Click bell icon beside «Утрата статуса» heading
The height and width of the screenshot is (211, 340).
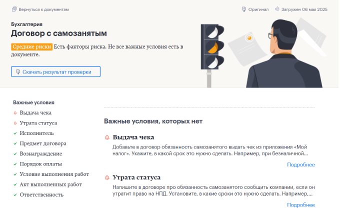107,177
